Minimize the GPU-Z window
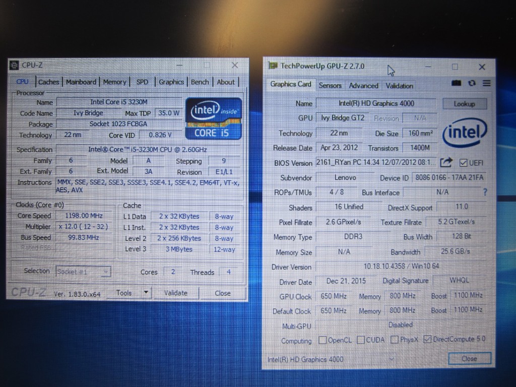 [428, 67]
